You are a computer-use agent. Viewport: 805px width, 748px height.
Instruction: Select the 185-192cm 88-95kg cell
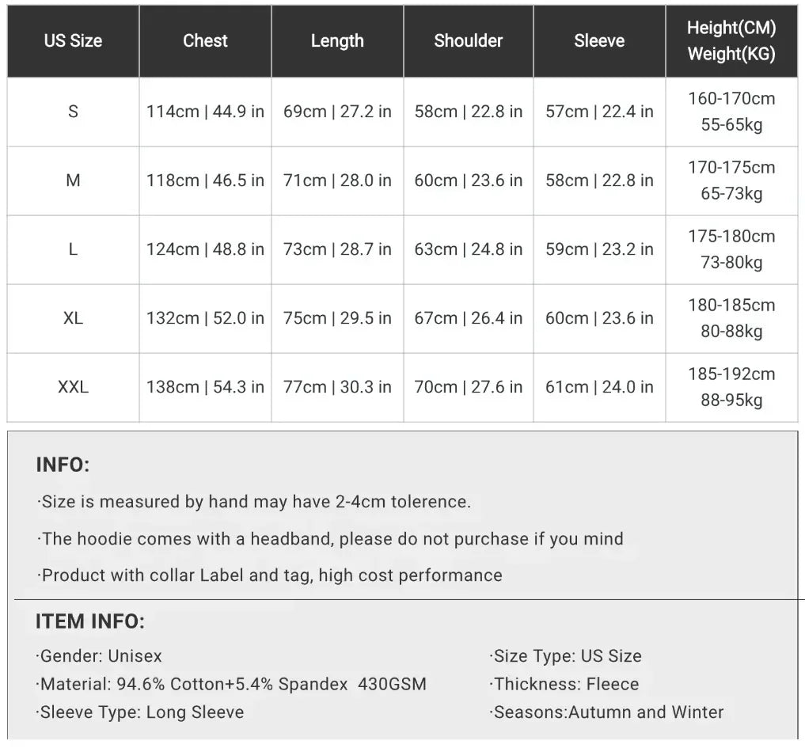[x=731, y=387]
